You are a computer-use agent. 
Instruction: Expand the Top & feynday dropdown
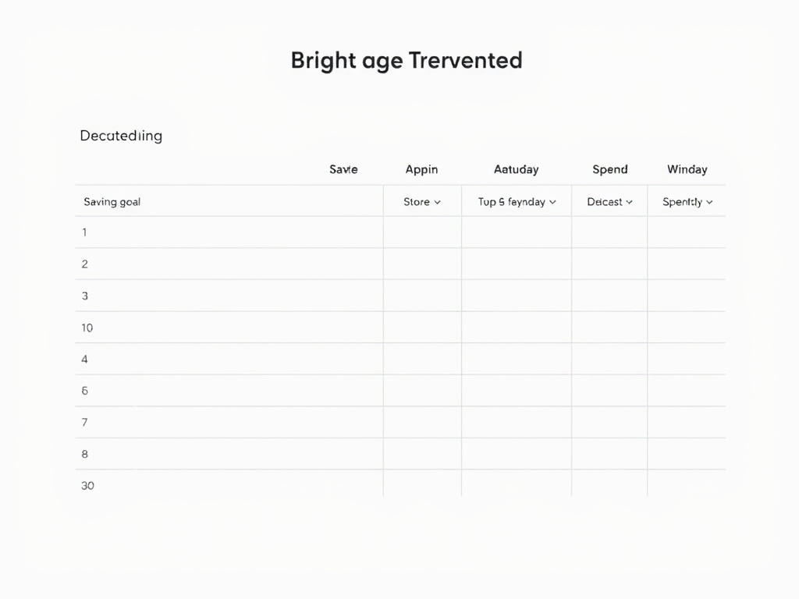tap(517, 202)
